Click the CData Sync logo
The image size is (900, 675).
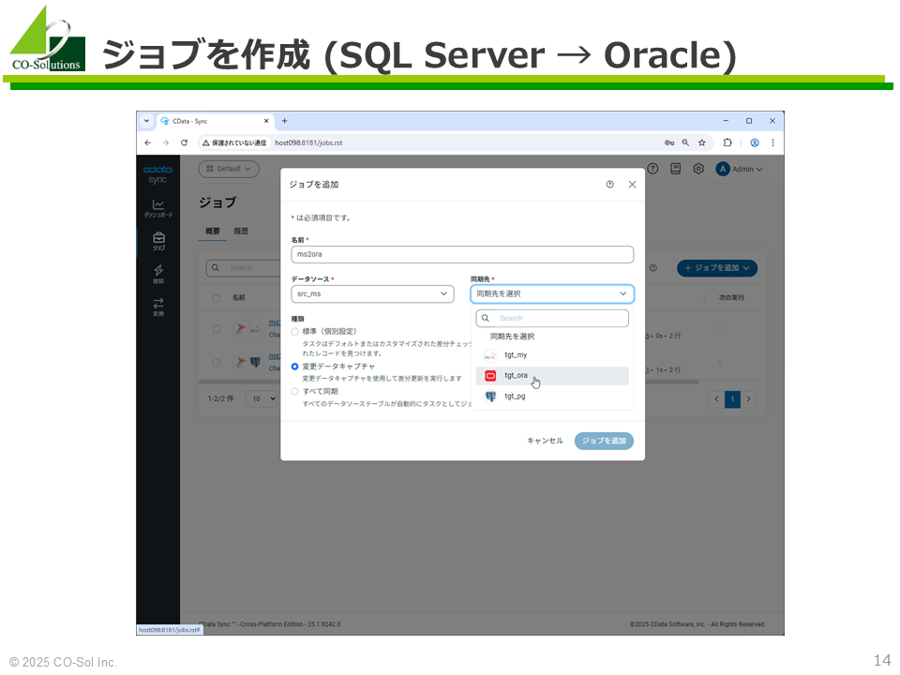point(157,174)
